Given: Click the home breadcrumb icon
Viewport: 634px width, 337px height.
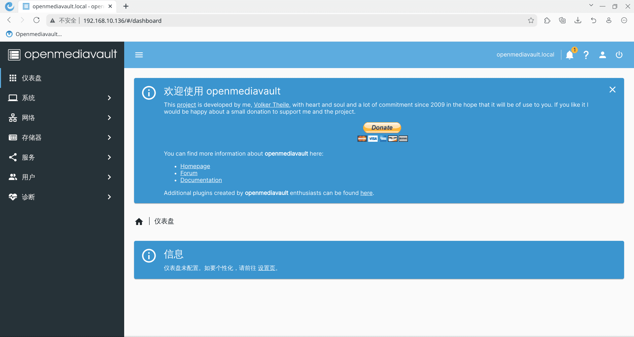Looking at the screenshot, I should (139, 221).
